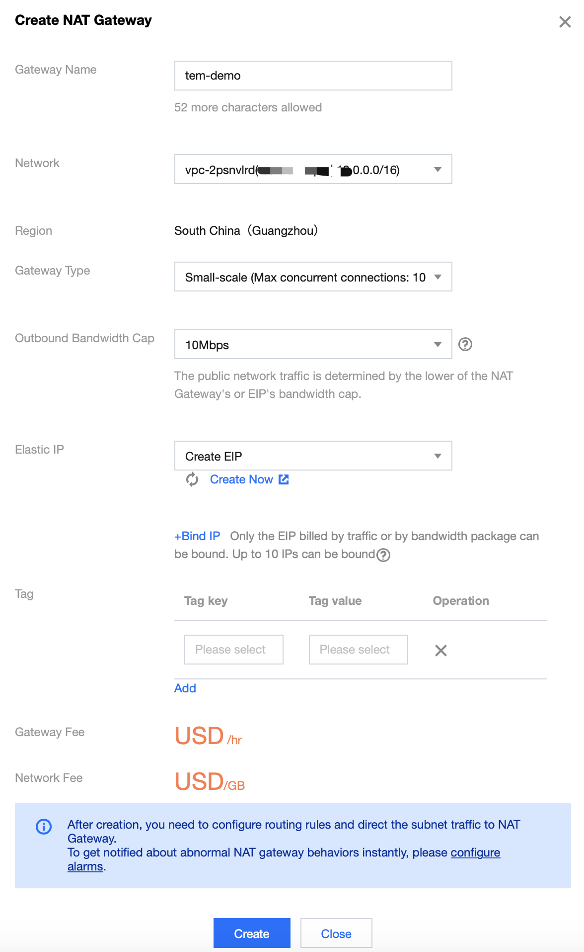Click the Gateway Name input field
The image size is (584, 952).
(313, 76)
